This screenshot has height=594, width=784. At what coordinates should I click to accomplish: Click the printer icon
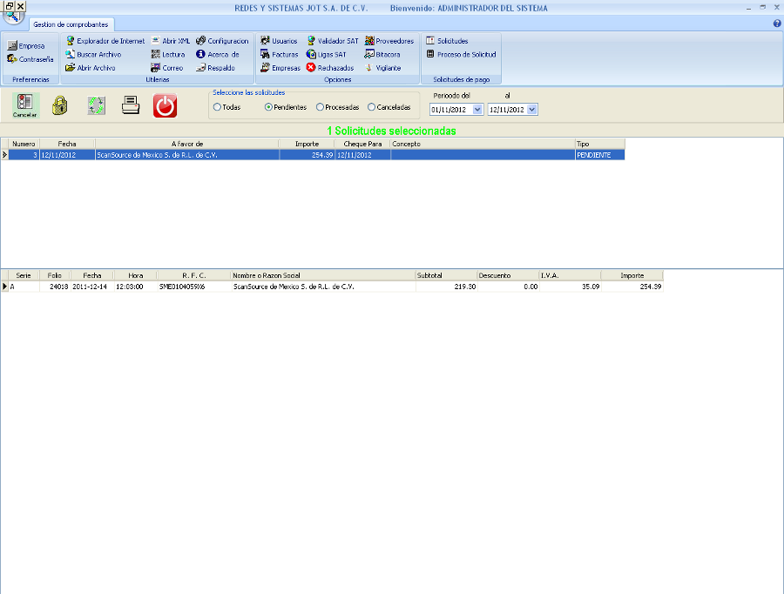(x=130, y=105)
